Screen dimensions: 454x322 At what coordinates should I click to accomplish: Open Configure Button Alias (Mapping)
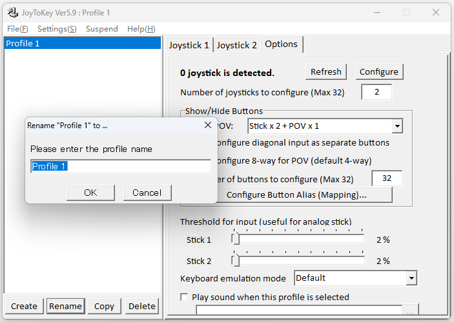[296, 194]
